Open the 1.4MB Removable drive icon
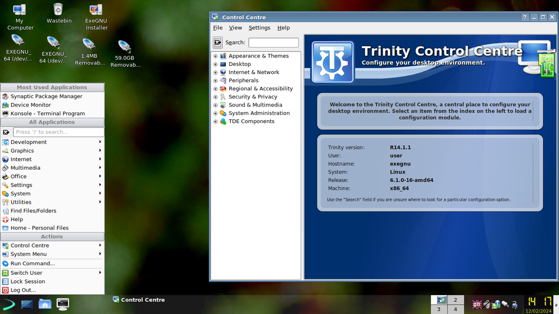The width and height of the screenshot is (559, 314). click(x=90, y=52)
